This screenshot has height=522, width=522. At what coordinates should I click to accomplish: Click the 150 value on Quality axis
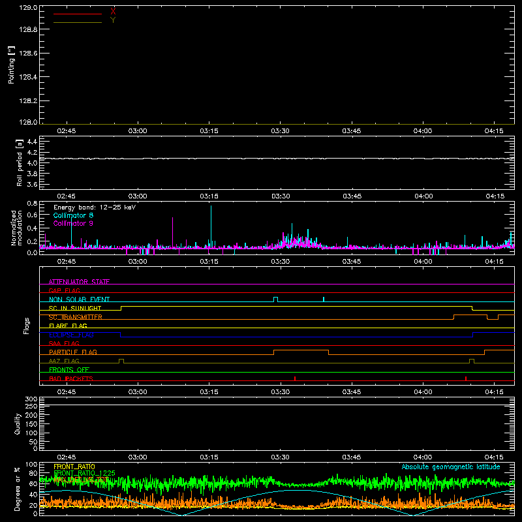(31, 424)
